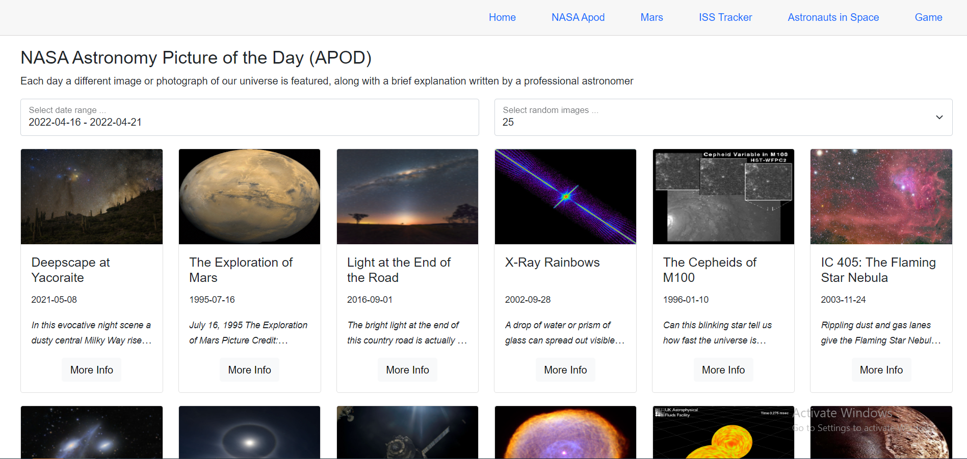Open the Select random images dropdown

(723, 117)
